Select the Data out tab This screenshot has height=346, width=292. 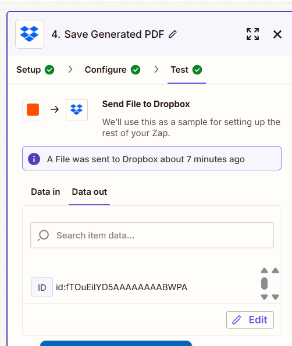[x=90, y=192]
